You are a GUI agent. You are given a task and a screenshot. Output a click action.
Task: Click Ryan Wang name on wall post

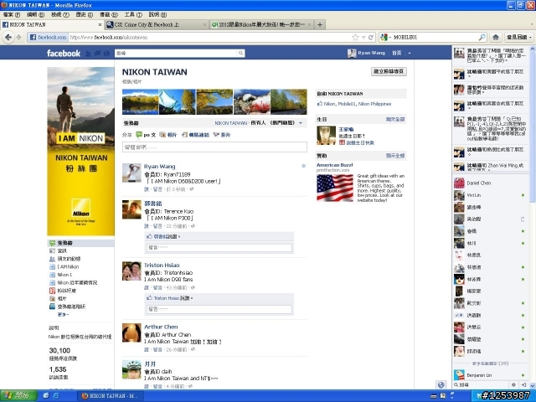coord(159,167)
